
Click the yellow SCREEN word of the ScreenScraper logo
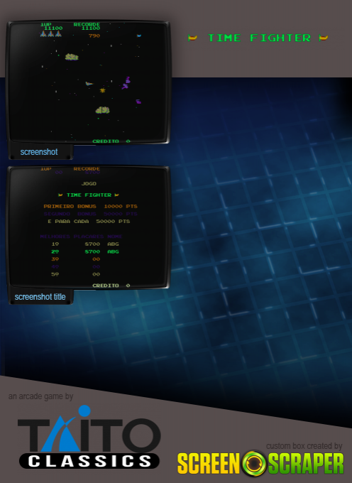(209, 464)
